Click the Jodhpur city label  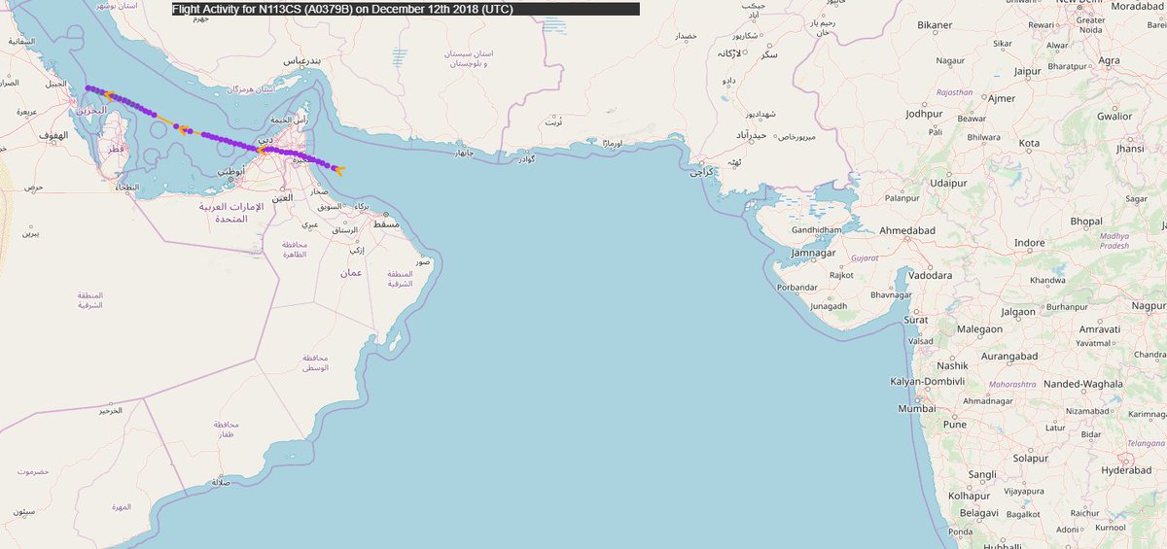tap(924, 114)
